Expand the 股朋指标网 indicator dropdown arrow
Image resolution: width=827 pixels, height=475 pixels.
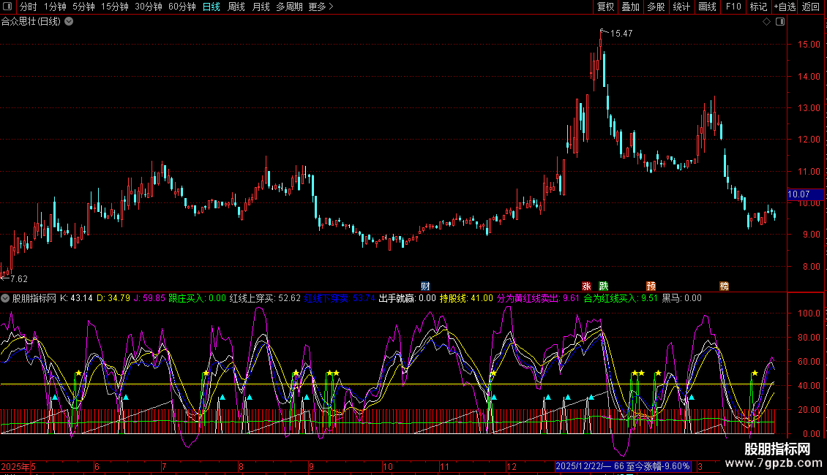[x=6, y=298]
